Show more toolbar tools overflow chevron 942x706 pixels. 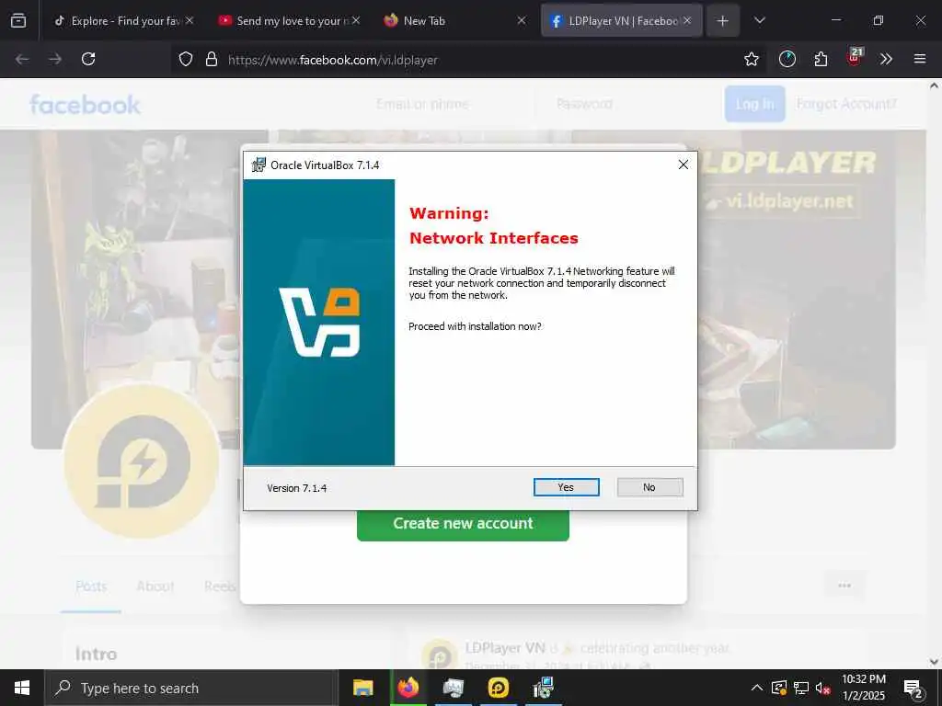pyautogui.click(x=886, y=59)
